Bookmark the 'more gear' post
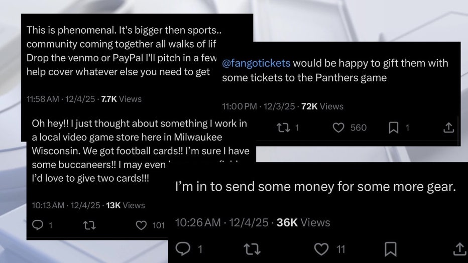468x263 pixels. tap(390, 248)
